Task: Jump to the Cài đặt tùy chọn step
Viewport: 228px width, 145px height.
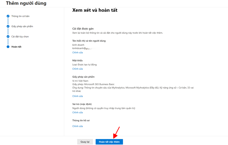Action: [x=20, y=37]
